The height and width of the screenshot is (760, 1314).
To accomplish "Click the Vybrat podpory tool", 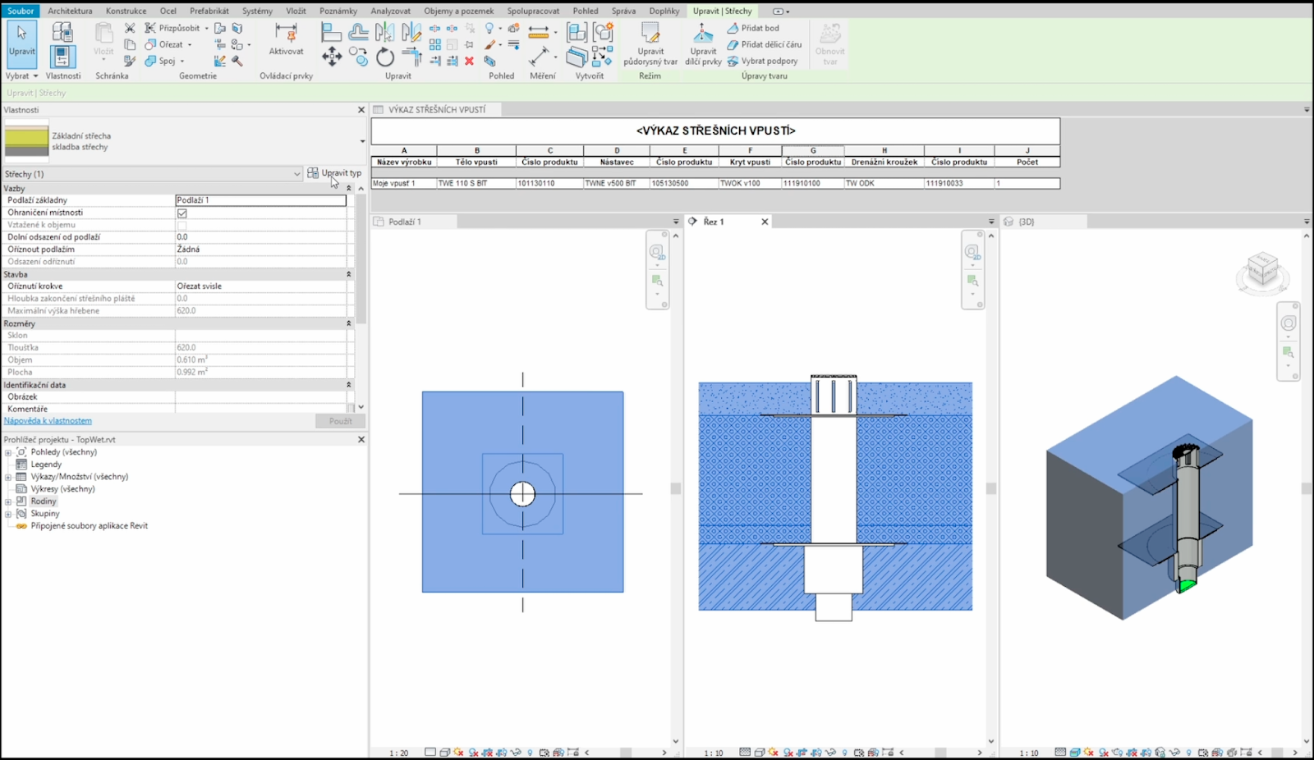I will (761, 61).
